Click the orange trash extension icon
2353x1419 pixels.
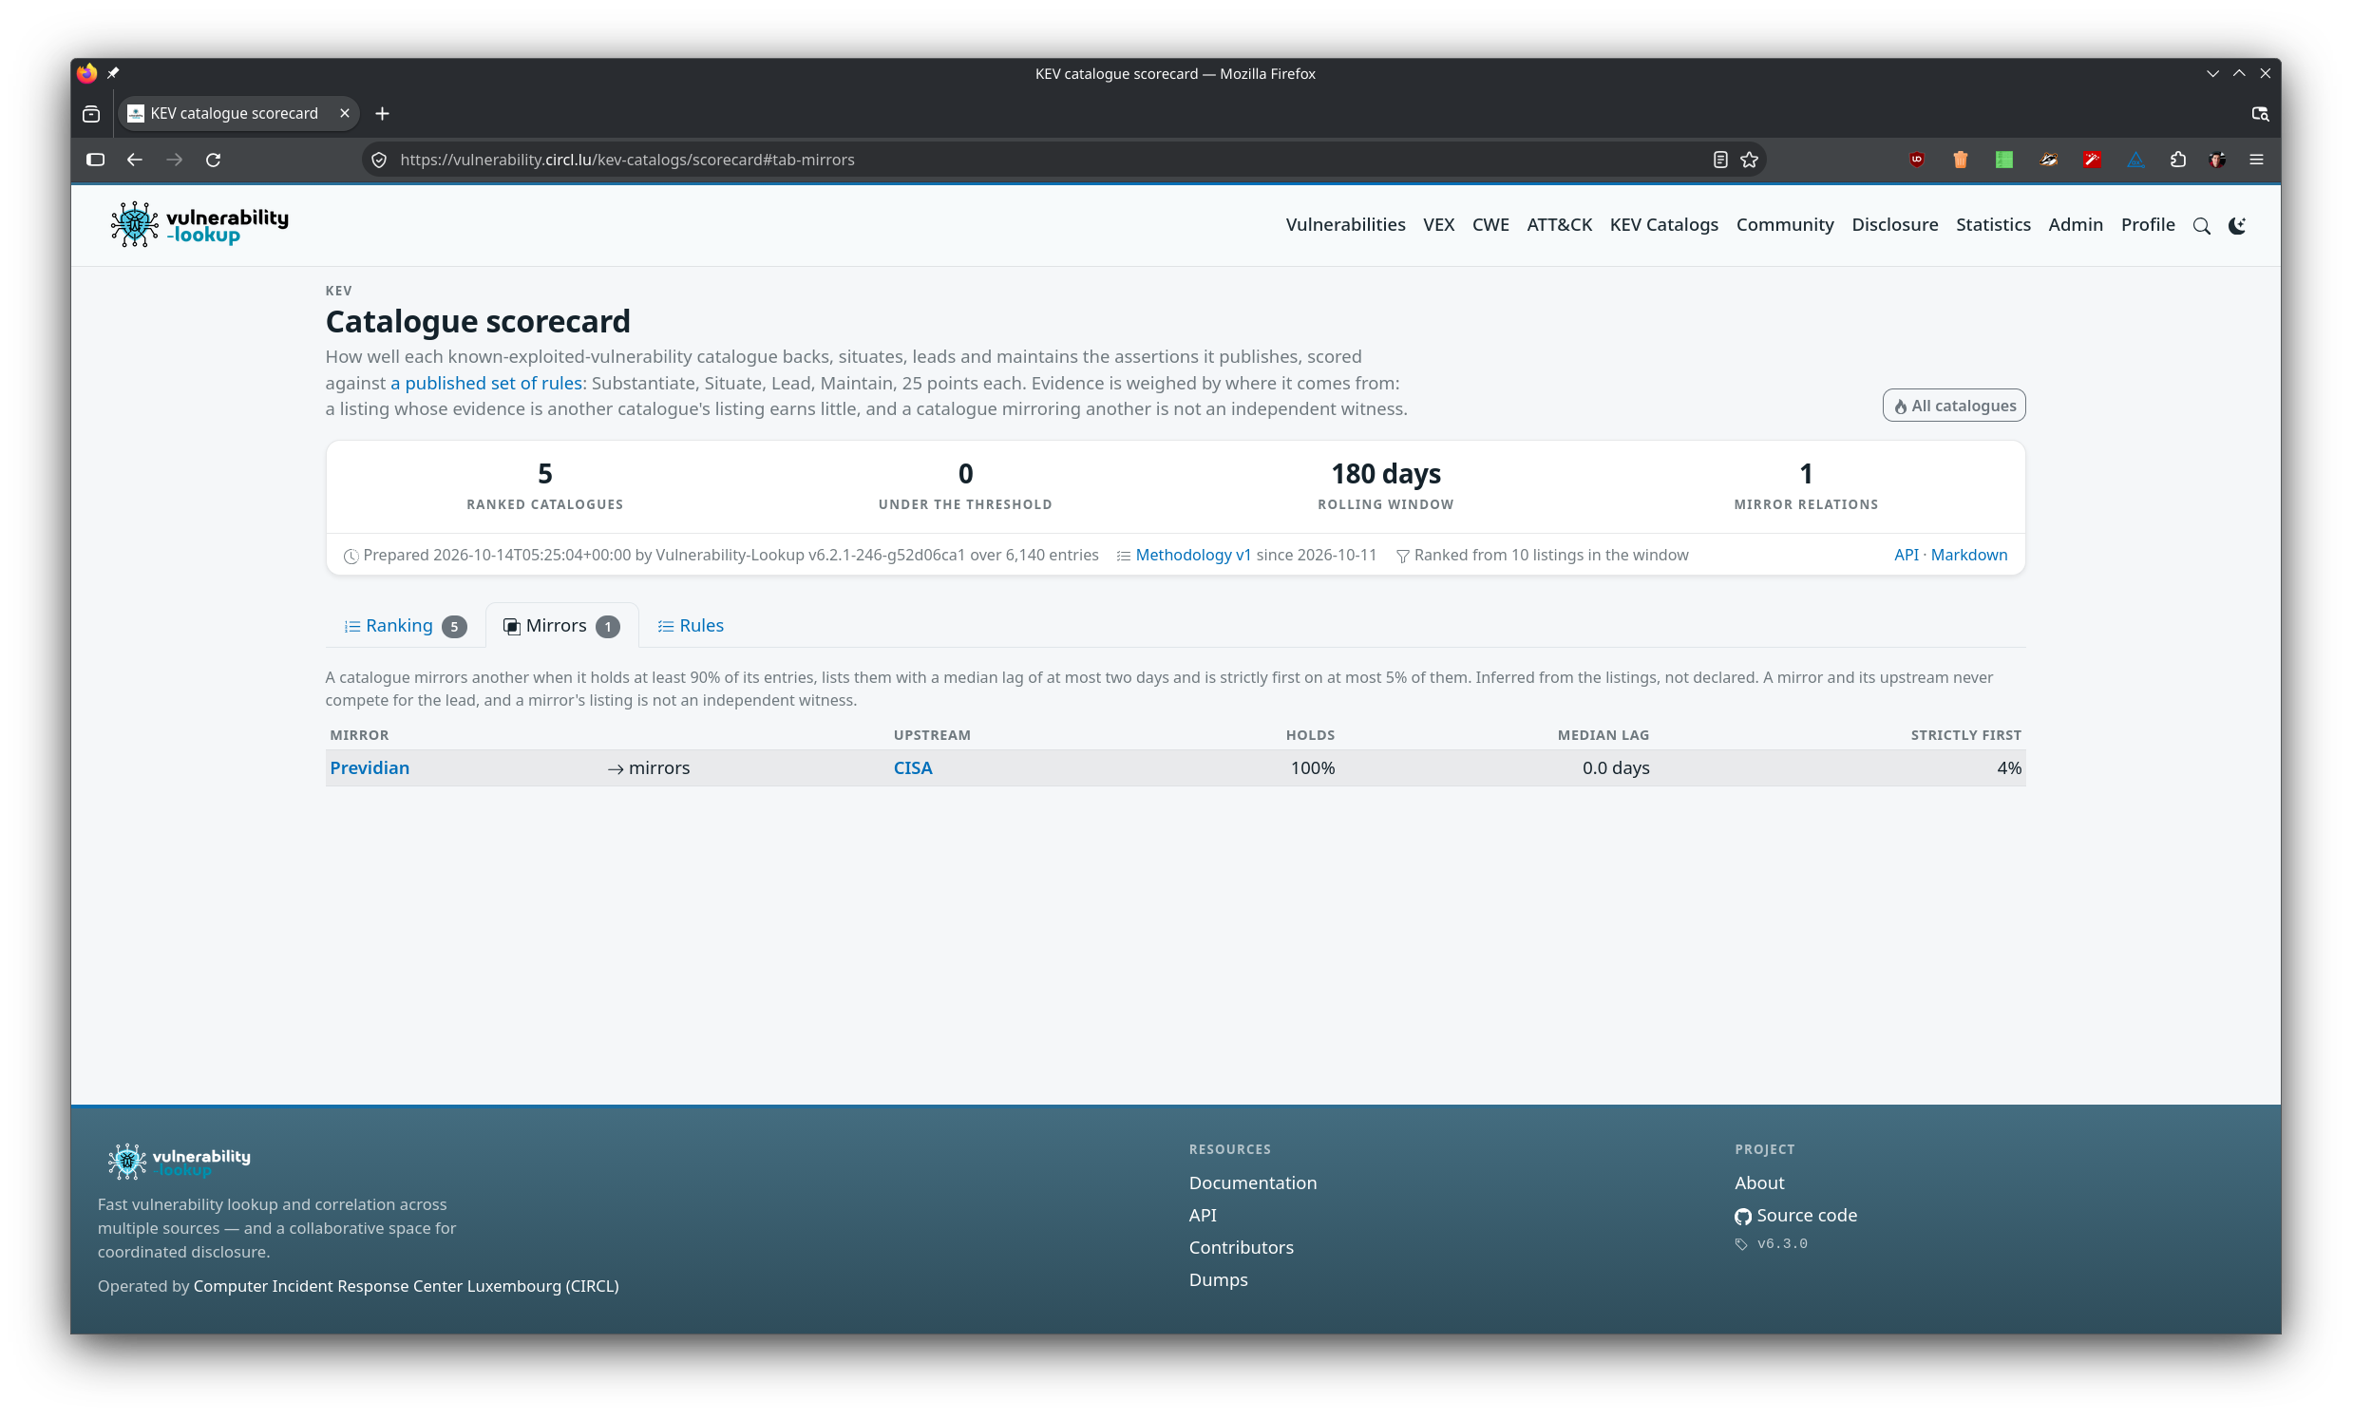pos(1961,160)
